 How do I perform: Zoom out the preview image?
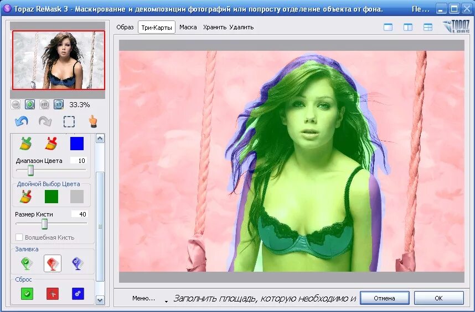pyautogui.click(x=16, y=104)
